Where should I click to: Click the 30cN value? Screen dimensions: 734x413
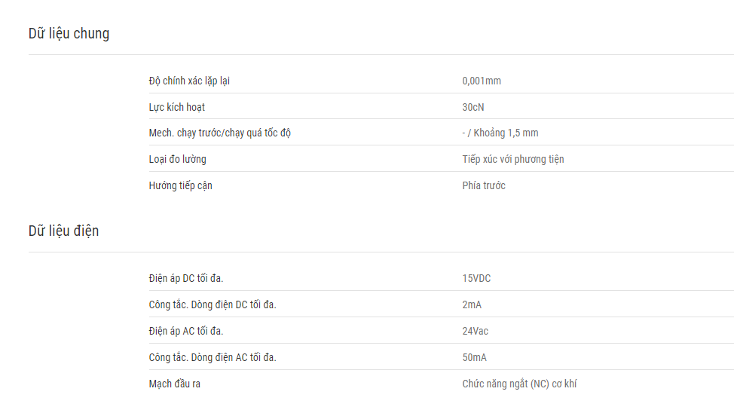(x=473, y=107)
